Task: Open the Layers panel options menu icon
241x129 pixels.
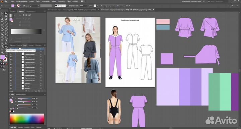Action: tap(45, 45)
